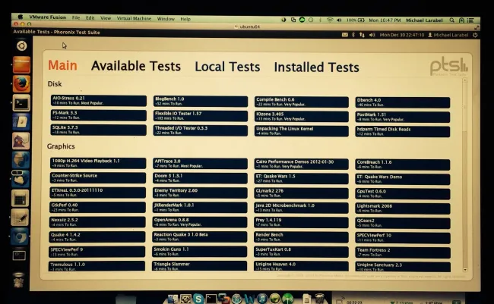Open the Apple menu
This screenshot has height=304, width=494.
[21, 17]
